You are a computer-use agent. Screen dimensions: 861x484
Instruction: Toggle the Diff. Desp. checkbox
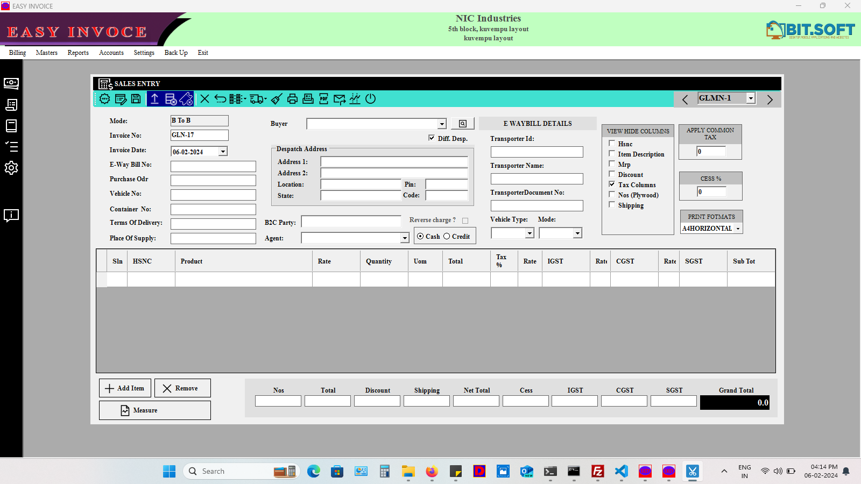point(432,138)
